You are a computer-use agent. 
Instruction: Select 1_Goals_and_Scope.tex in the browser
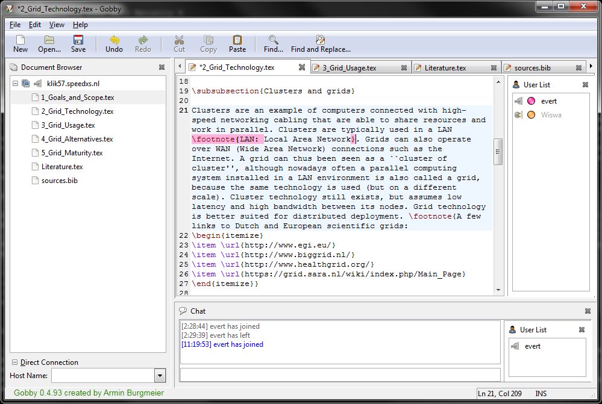pos(78,98)
